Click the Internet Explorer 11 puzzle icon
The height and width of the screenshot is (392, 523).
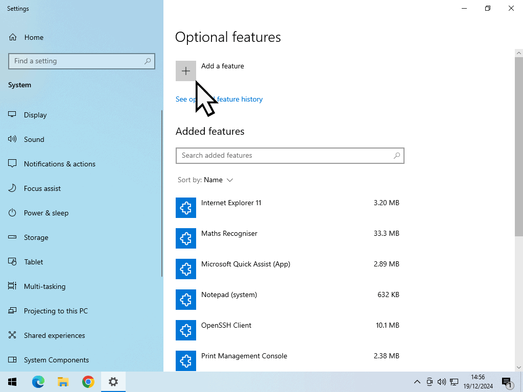tap(186, 208)
